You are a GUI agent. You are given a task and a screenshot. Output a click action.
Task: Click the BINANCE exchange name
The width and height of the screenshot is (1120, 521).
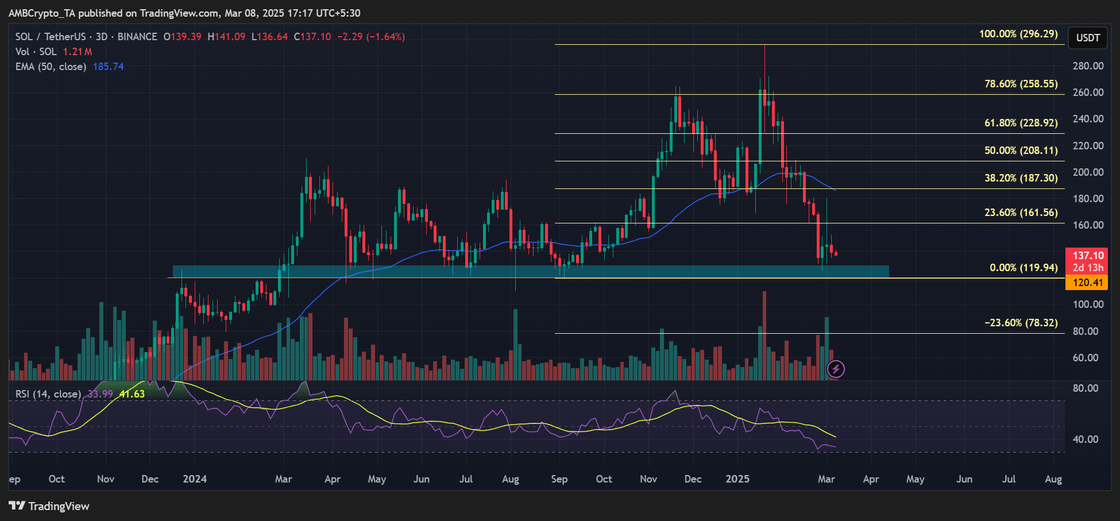(137, 37)
